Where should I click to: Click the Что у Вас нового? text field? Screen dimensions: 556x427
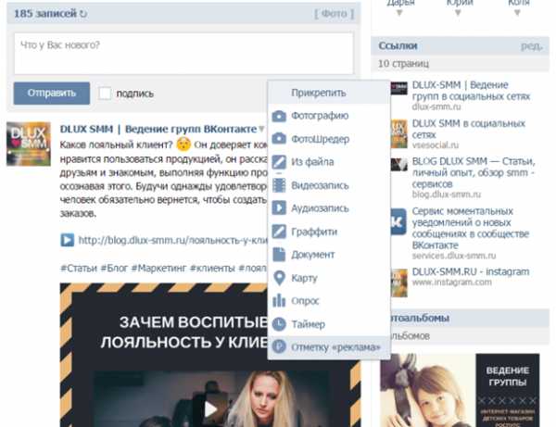(x=183, y=54)
